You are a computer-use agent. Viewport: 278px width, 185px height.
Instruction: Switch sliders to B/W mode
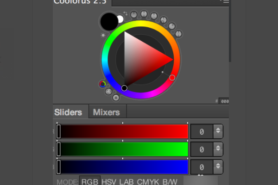(x=170, y=182)
